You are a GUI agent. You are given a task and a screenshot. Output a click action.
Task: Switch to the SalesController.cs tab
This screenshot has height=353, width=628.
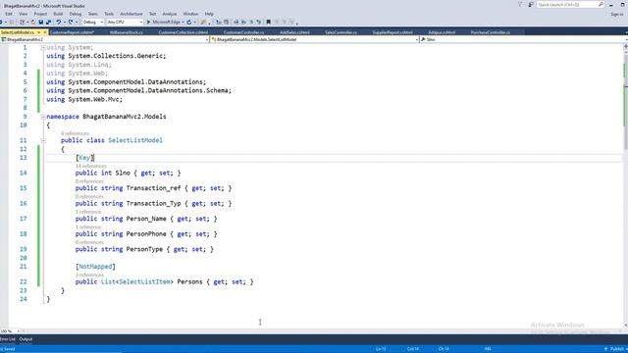click(340, 32)
